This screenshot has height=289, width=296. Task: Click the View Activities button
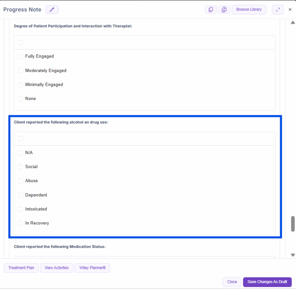pos(57,268)
